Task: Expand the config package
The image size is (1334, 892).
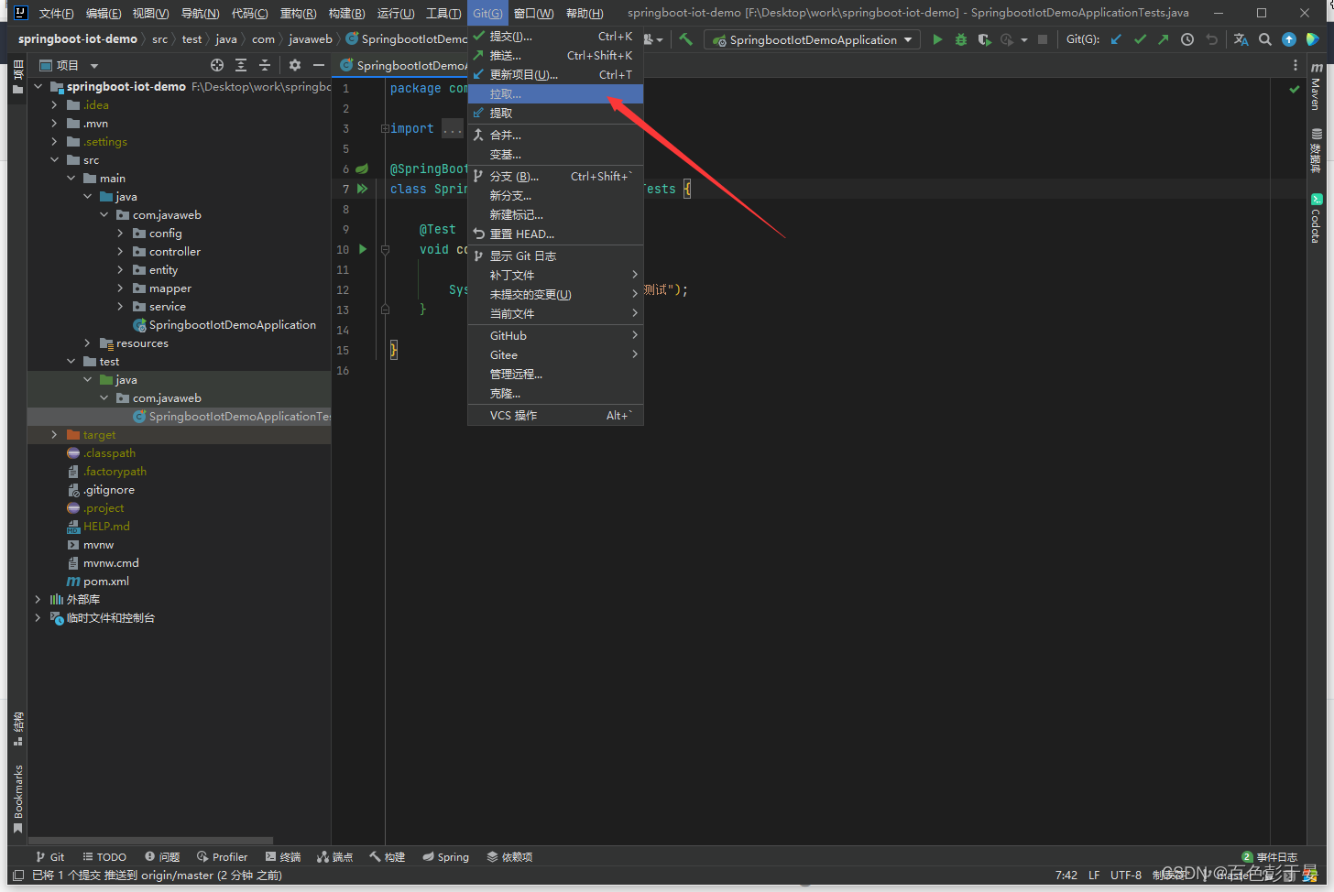Action: coord(120,233)
